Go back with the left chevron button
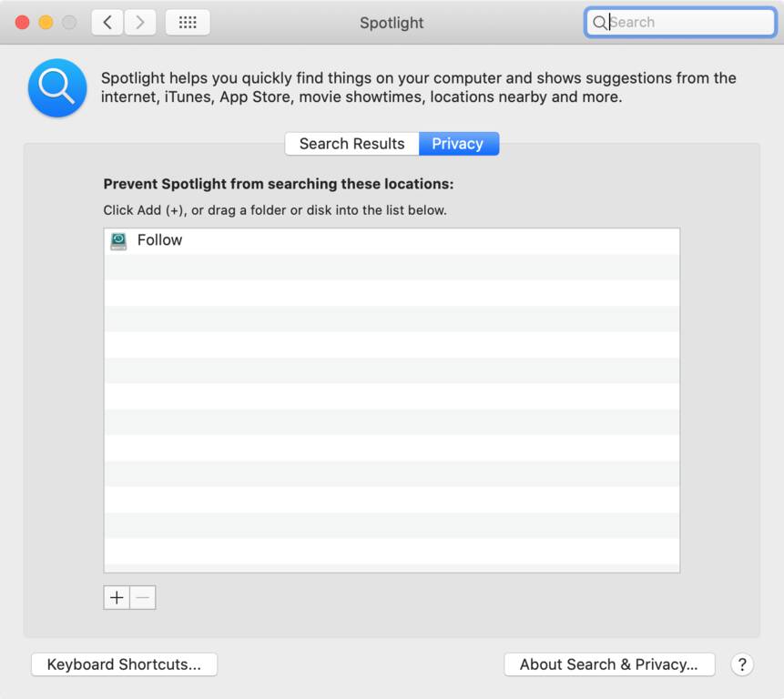Viewport: 784px width, 699px height. [x=107, y=23]
